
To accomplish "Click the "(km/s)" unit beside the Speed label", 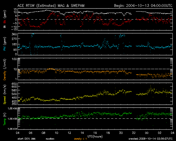I will click(x=5, y=90).
